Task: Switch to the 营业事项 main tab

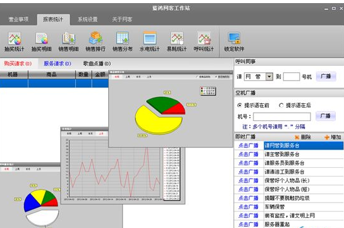Action: 18,20
